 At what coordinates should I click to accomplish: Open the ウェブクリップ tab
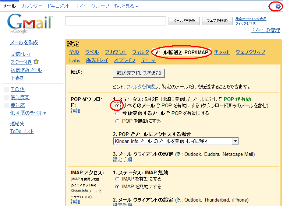click(x=250, y=52)
